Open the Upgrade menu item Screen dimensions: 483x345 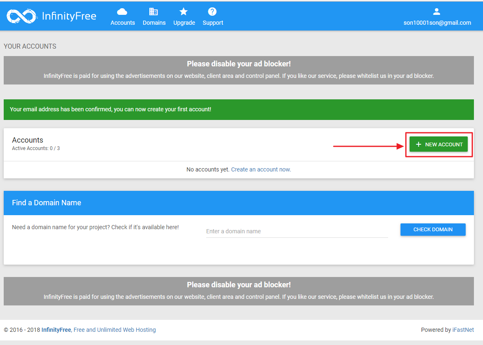184,23
